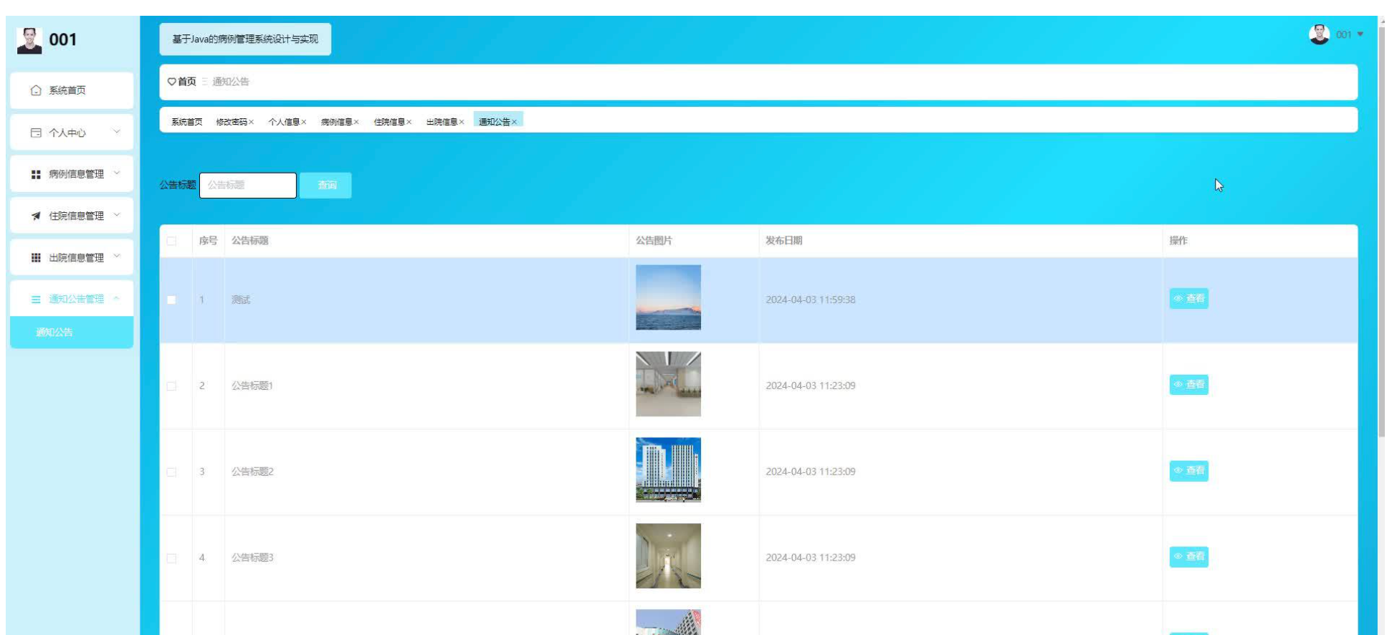Screen dimensions: 1392x635
Task: Switch to the 住院信息 tab
Action: 389,122
